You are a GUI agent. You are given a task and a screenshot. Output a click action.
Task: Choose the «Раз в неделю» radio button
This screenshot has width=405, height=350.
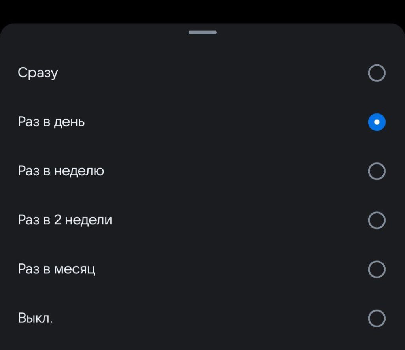[x=376, y=171]
